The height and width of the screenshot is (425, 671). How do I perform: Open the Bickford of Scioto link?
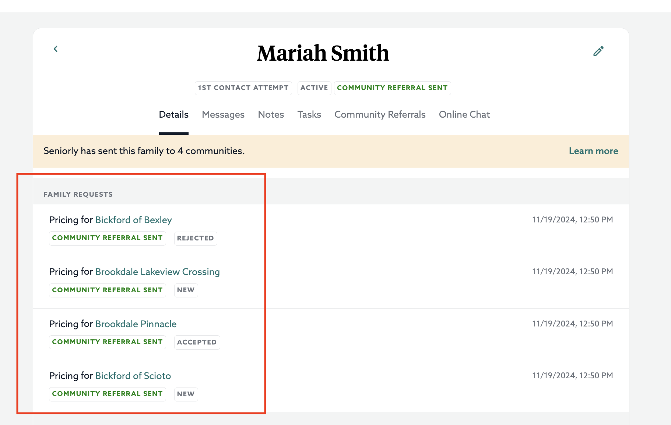coord(133,376)
